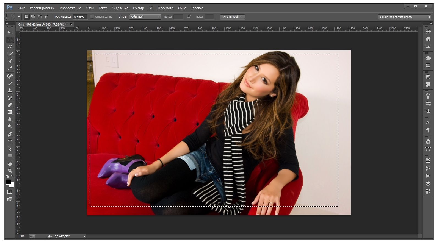Select the Lasso tool
This screenshot has height=245, width=439.
(10, 47)
